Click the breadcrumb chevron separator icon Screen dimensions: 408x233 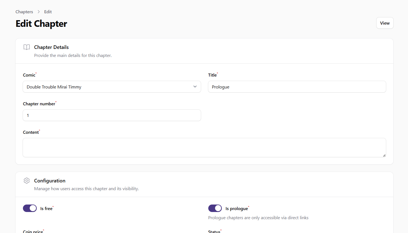(x=39, y=12)
